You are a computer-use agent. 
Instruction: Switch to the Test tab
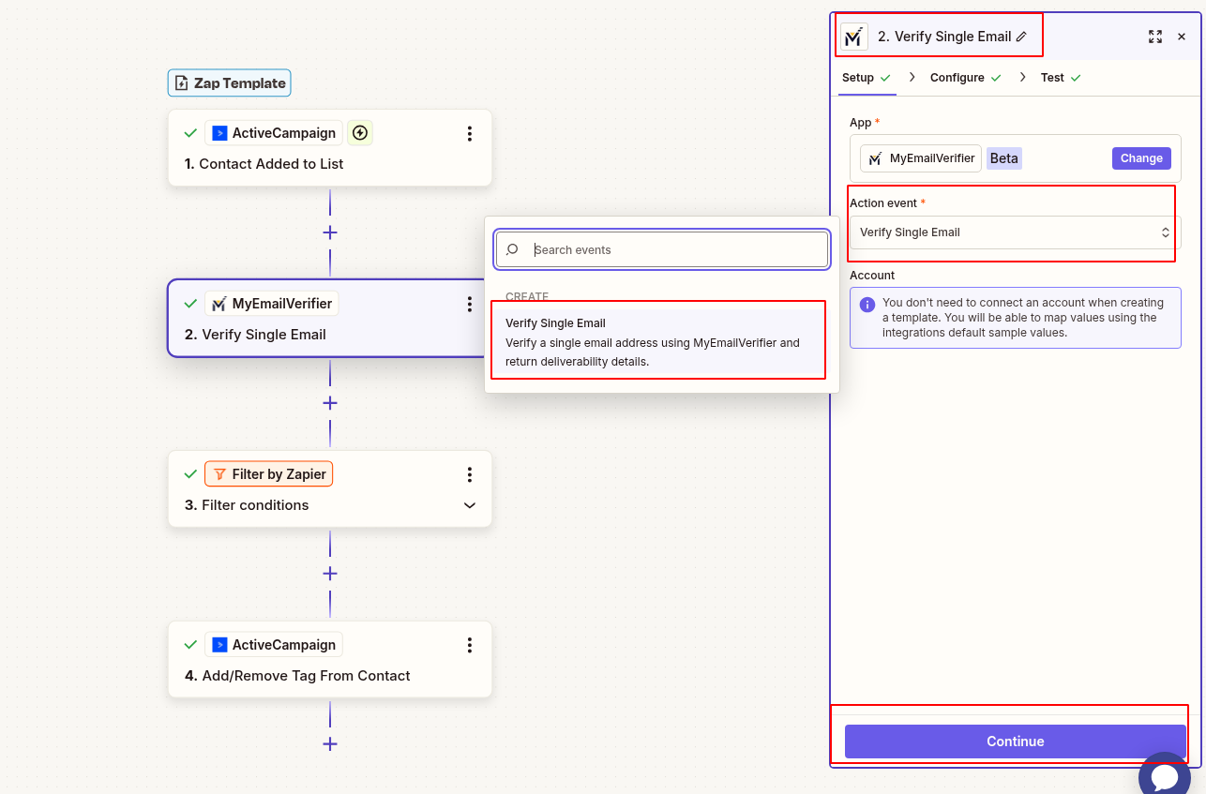(x=1050, y=78)
